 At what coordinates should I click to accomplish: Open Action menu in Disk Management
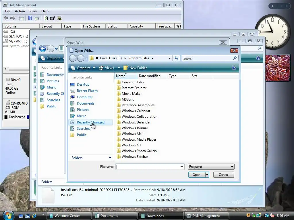tap(20, 11)
